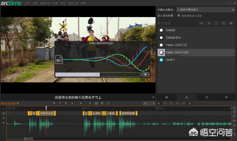This screenshot has height=141, width=237.
Task: Open the 实用工具 menu
Action: point(73,3)
